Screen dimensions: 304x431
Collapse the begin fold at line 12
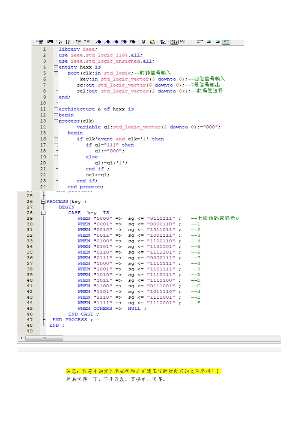[56, 115]
